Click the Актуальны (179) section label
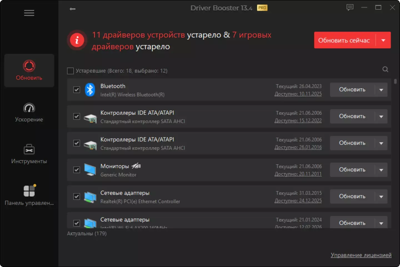Screen dimensions: 400x267 tap(87, 234)
